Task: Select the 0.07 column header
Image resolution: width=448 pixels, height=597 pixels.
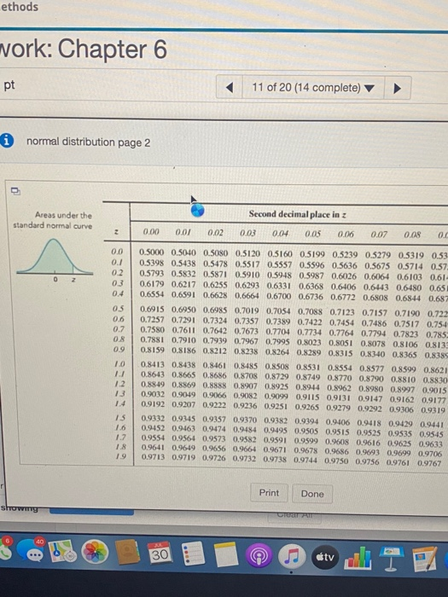Action: point(379,235)
